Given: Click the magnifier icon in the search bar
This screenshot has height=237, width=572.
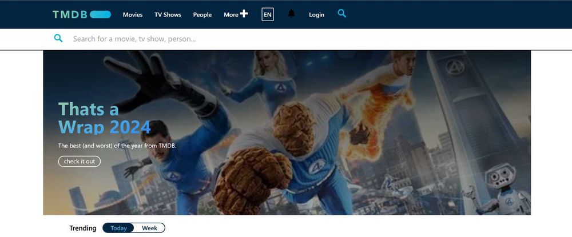Looking at the screenshot, I should tap(58, 38).
